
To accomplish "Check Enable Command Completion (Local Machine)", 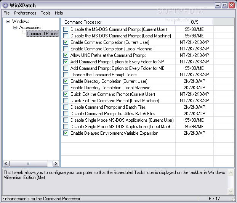I will click(66, 49).
